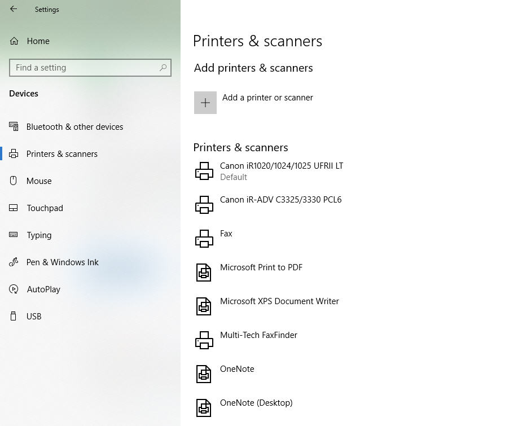This screenshot has width=509, height=426.
Task: Select the Bluetooth & other devices icon
Action: 14,126
